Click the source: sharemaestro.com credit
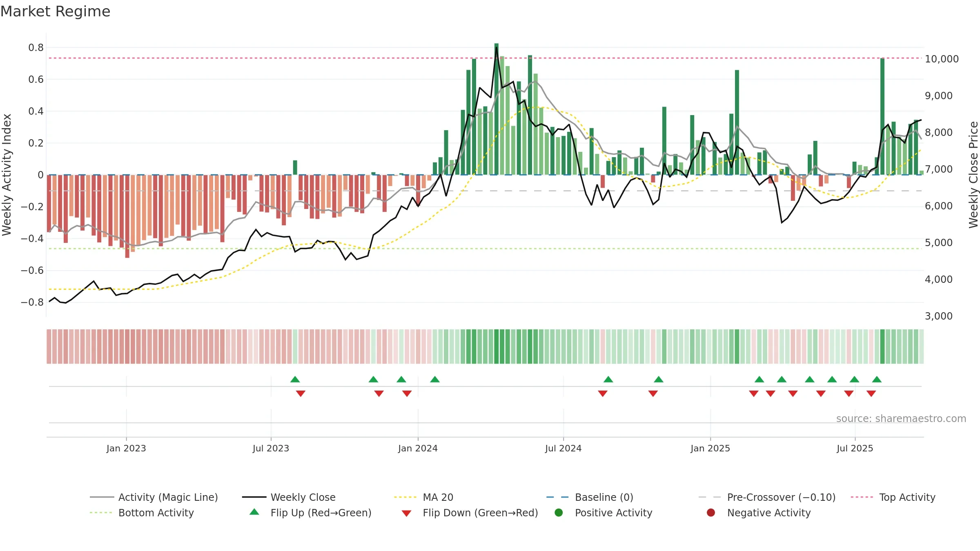 901,418
